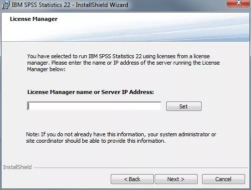Click the installer icon in the title bar
Viewport: 251px width, 190px height.
[5, 5]
